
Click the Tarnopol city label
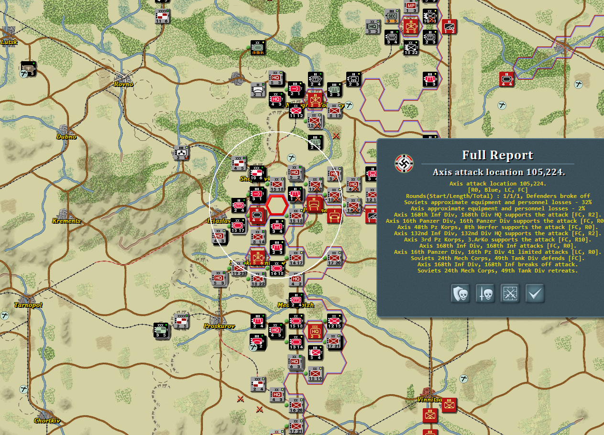tap(28, 305)
